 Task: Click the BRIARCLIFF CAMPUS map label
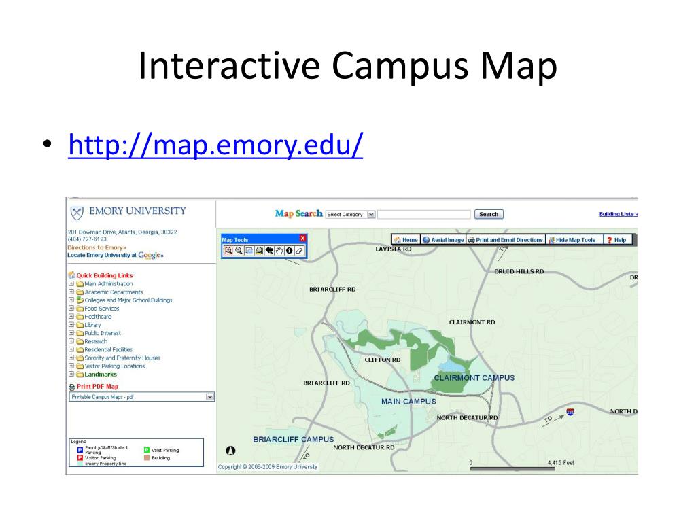[x=294, y=440]
